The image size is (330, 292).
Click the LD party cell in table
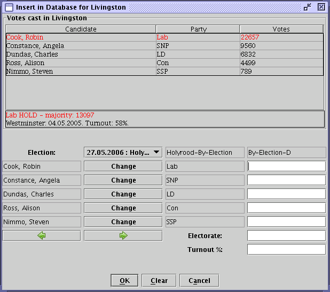click(x=198, y=54)
